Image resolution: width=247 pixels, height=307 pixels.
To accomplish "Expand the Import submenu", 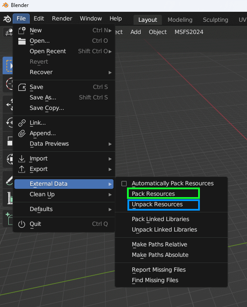I will click(x=110, y=159).
